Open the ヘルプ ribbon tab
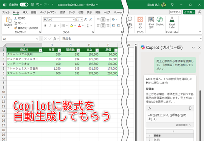The image size is (204, 141). (107, 12)
